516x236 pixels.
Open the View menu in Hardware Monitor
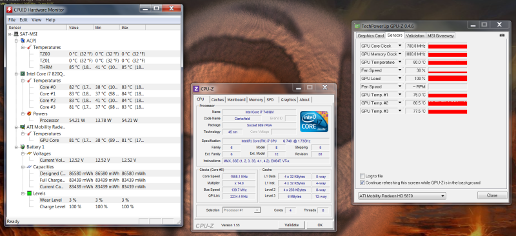pos(36,20)
